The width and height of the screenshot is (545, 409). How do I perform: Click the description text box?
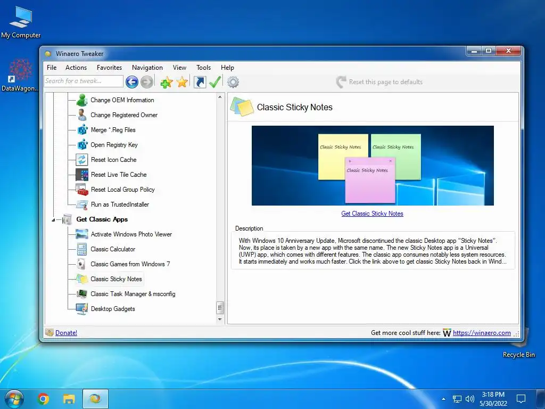[x=373, y=251]
